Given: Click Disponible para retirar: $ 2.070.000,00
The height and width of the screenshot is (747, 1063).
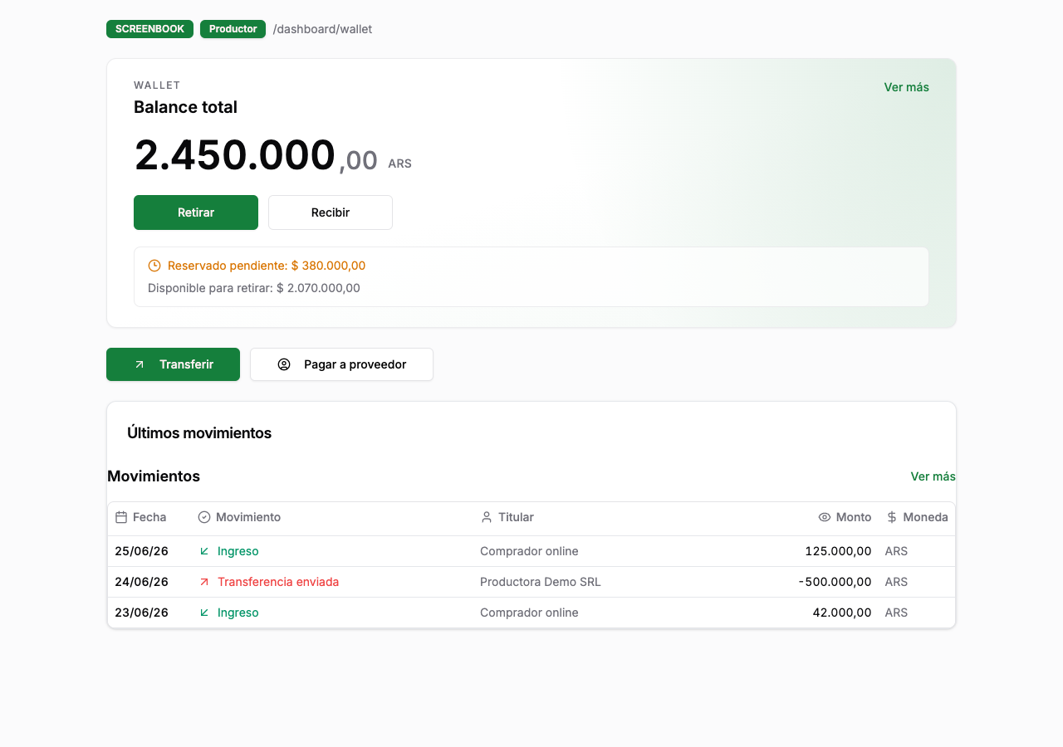Looking at the screenshot, I should point(254,288).
